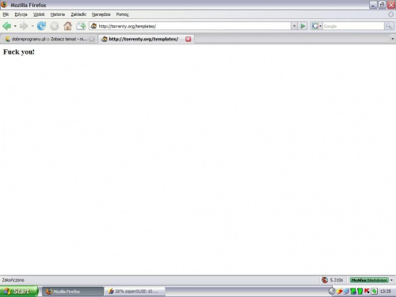
Task: Go to the Home page icon
Action: [67, 26]
